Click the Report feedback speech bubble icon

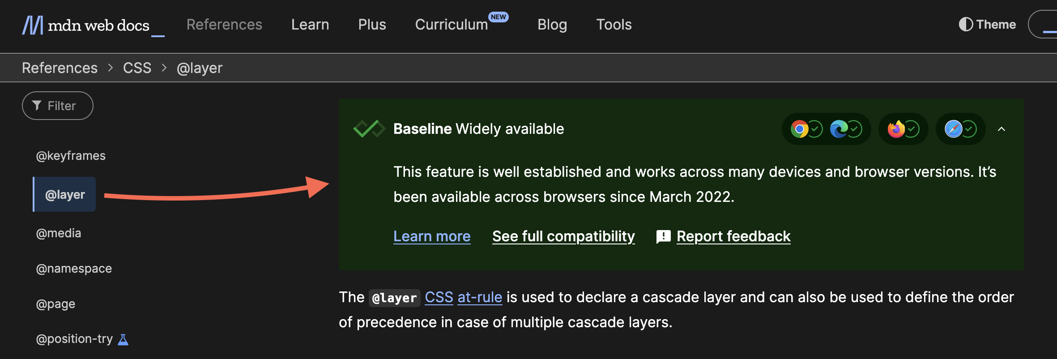click(x=663, y=236)
